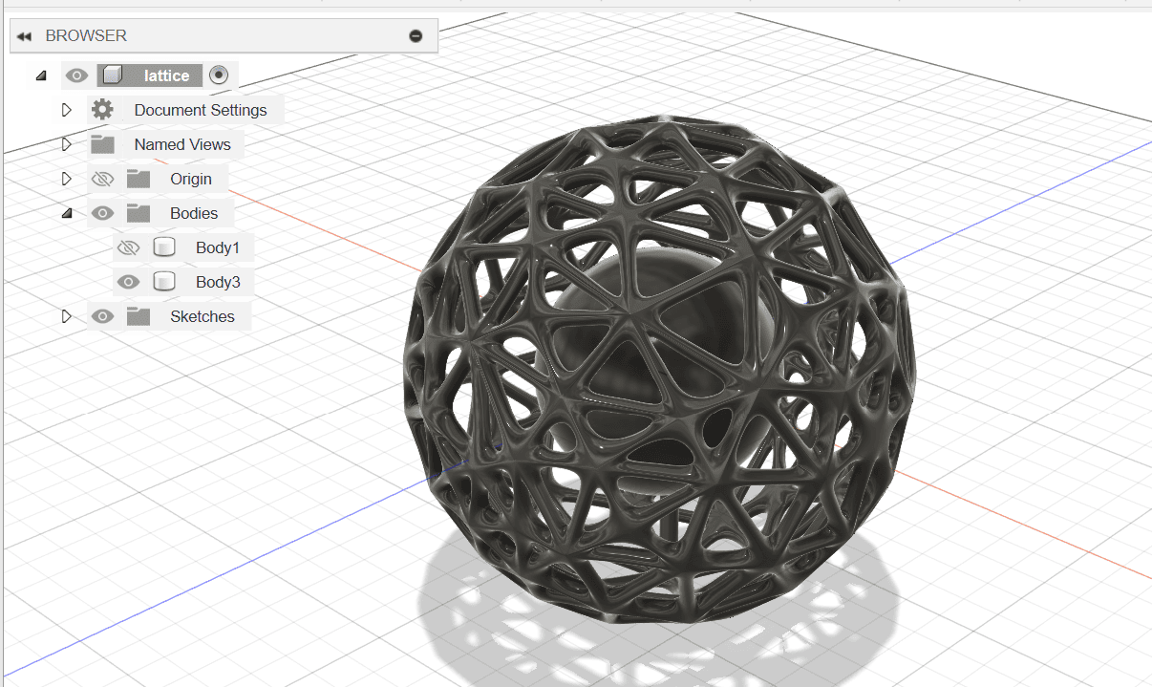Click the lattice component cube icon
Image resolution: width=1152 pixels, height=687 pixels.
pyautogui.click(x=113, y=75)
